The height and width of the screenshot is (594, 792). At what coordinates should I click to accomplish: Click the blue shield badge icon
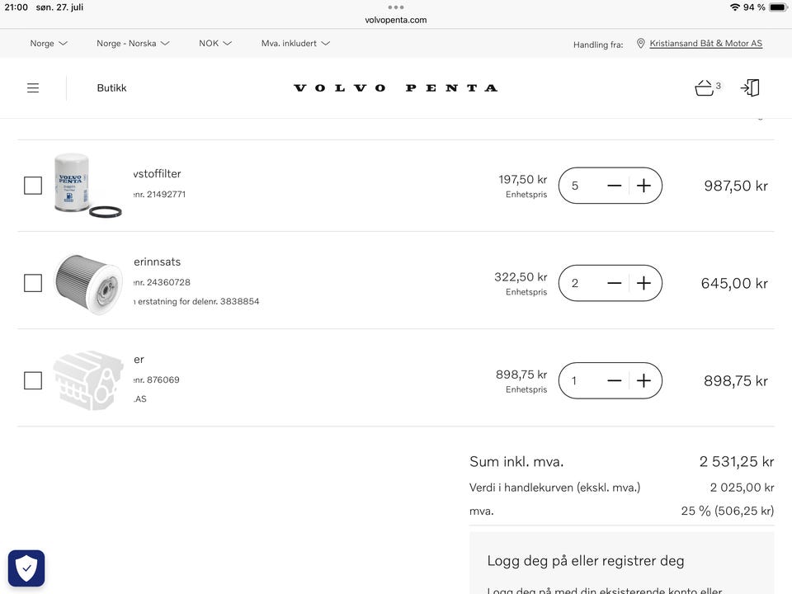(26, 568)
